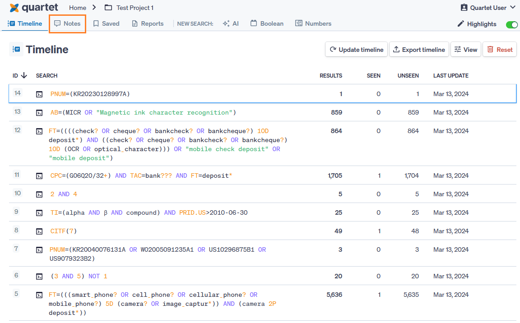Click the search icon next to CITF(7)
This screenshot has width=520, height=323.
point(40,231)
